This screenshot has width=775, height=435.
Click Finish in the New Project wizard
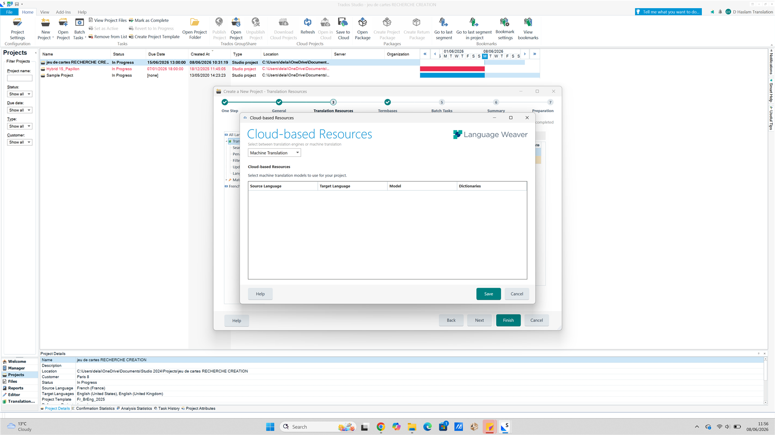[508, 320]
